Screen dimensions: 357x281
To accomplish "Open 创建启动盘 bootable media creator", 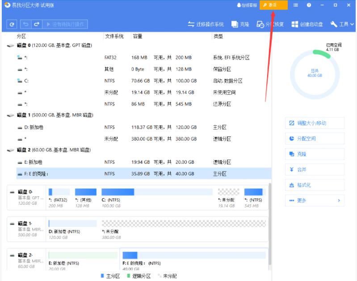I will tap(307, 25).
